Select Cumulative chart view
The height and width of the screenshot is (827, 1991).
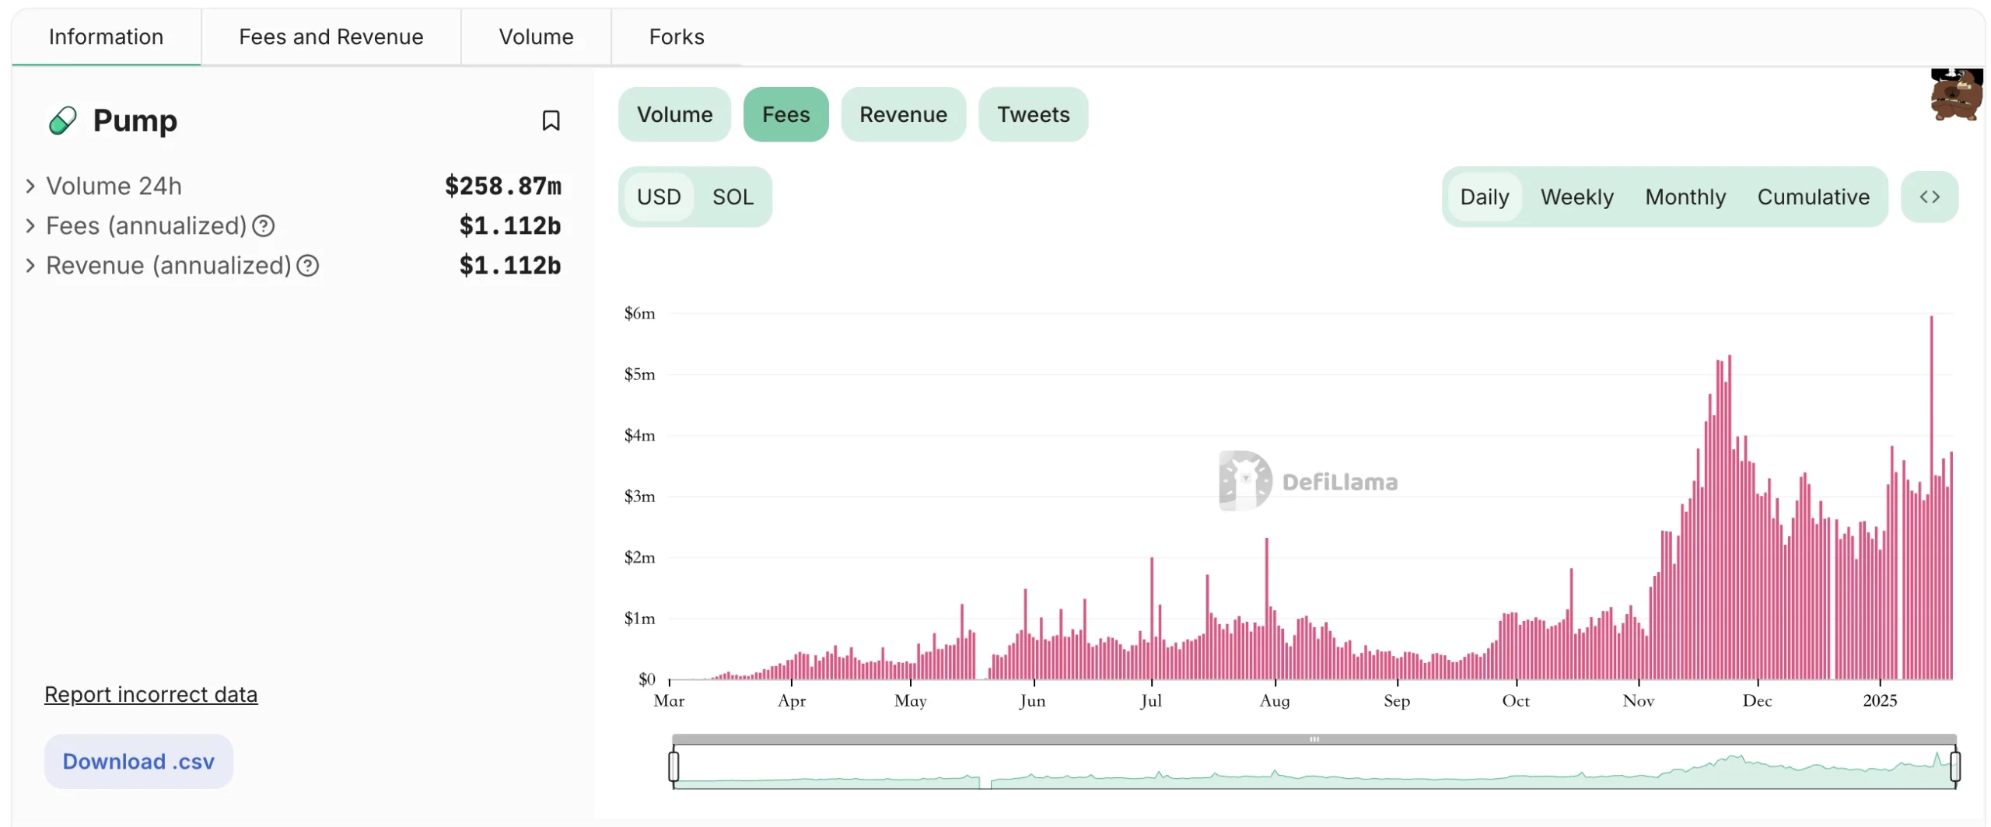click(x=1813, y=197)
